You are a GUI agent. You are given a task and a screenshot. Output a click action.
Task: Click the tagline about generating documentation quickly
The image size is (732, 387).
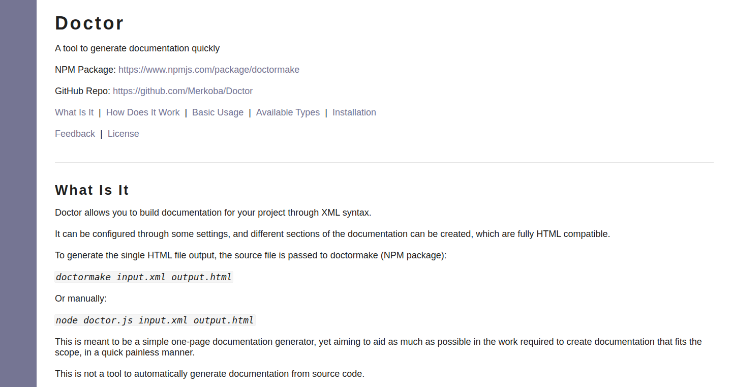pos(137,48)
